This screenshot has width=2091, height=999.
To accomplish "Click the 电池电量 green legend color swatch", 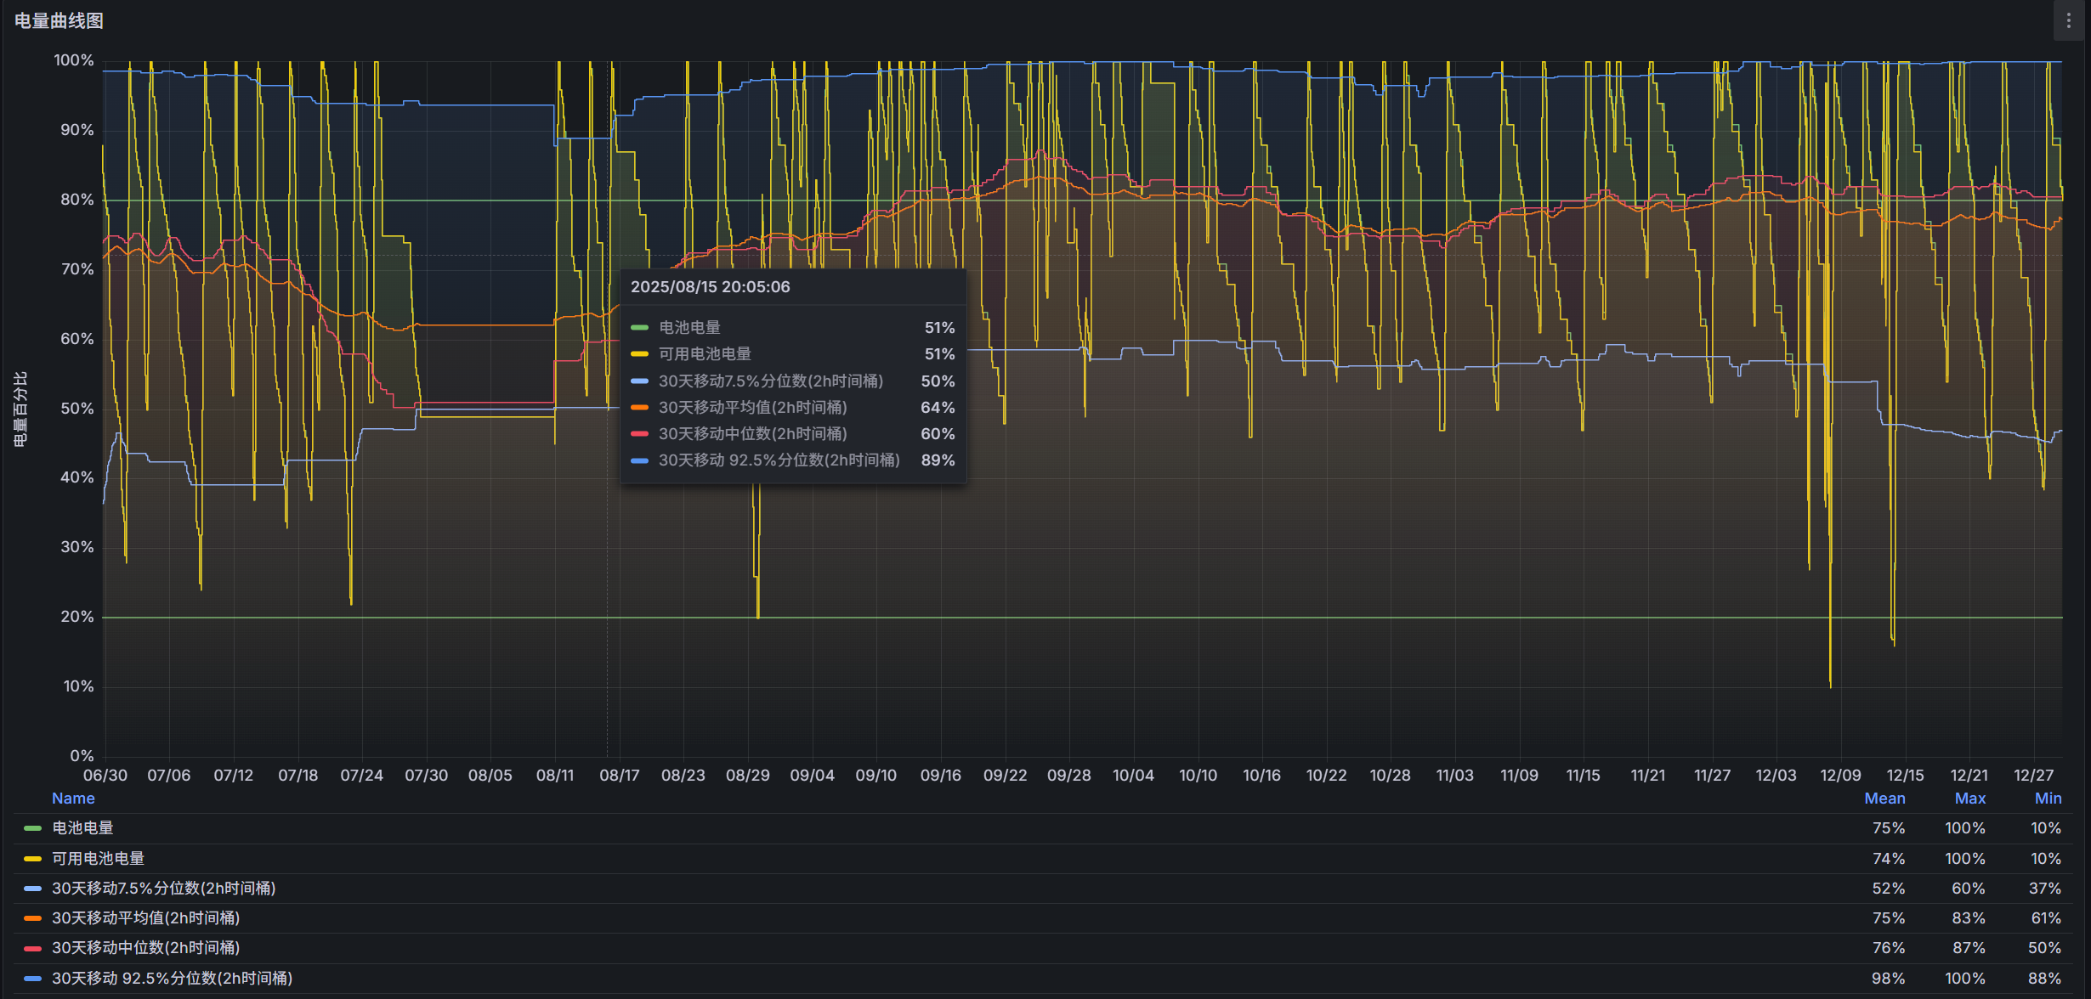I will pos(33,828).
